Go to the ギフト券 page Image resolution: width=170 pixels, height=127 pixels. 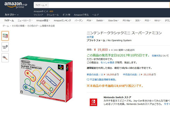(x=66, y=15)
